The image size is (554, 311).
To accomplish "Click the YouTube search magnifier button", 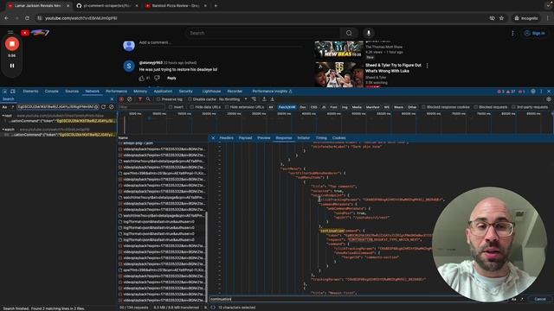I will click(x=349, y=33).
